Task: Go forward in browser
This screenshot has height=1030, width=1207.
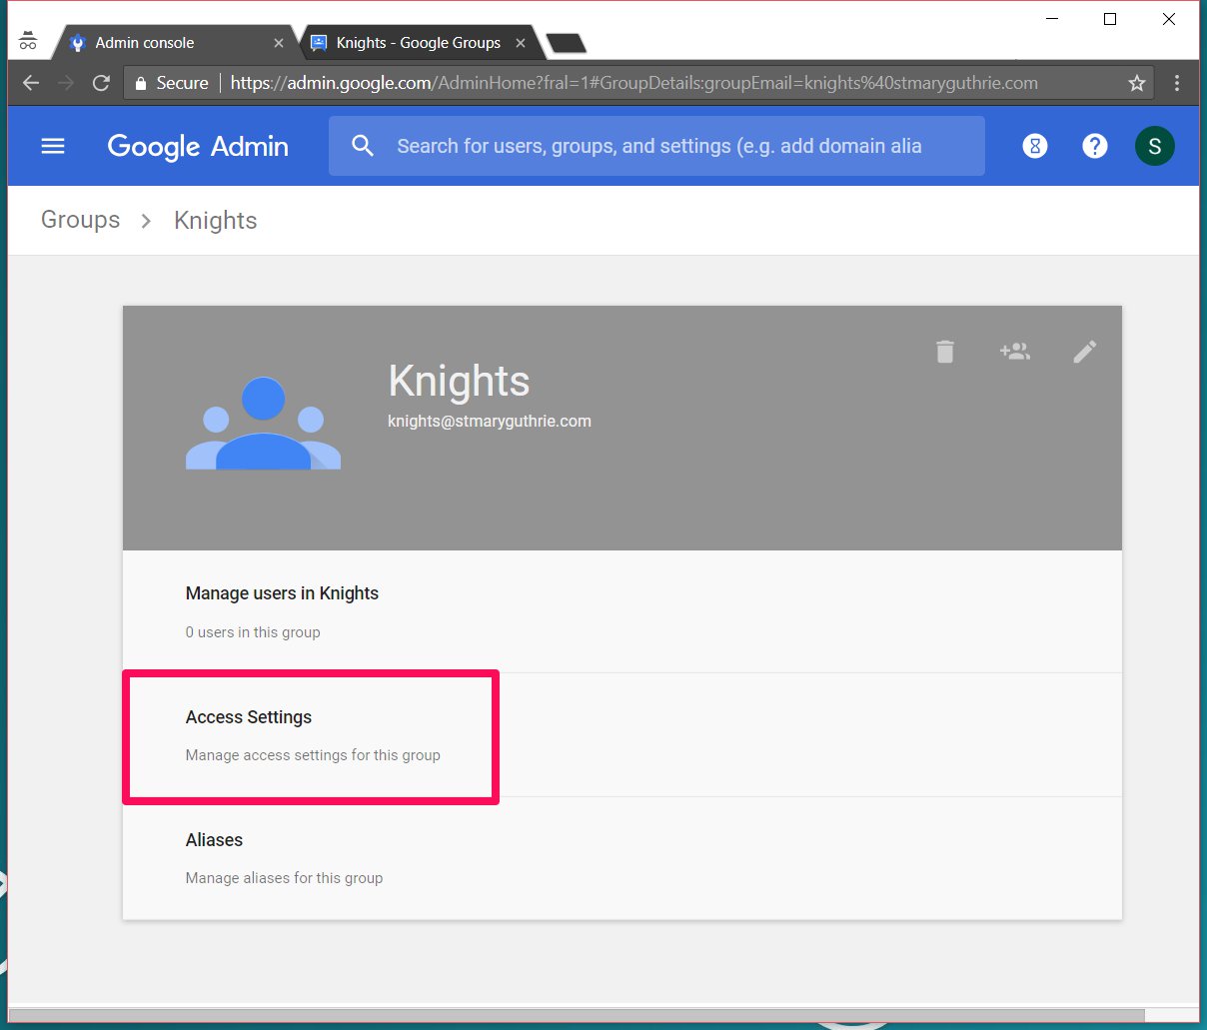Action: [66, 83]
